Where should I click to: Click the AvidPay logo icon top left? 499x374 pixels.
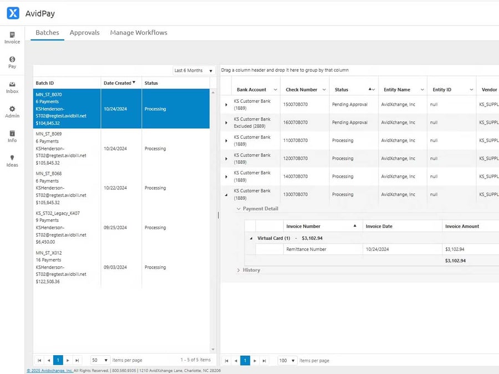point(12,13)
